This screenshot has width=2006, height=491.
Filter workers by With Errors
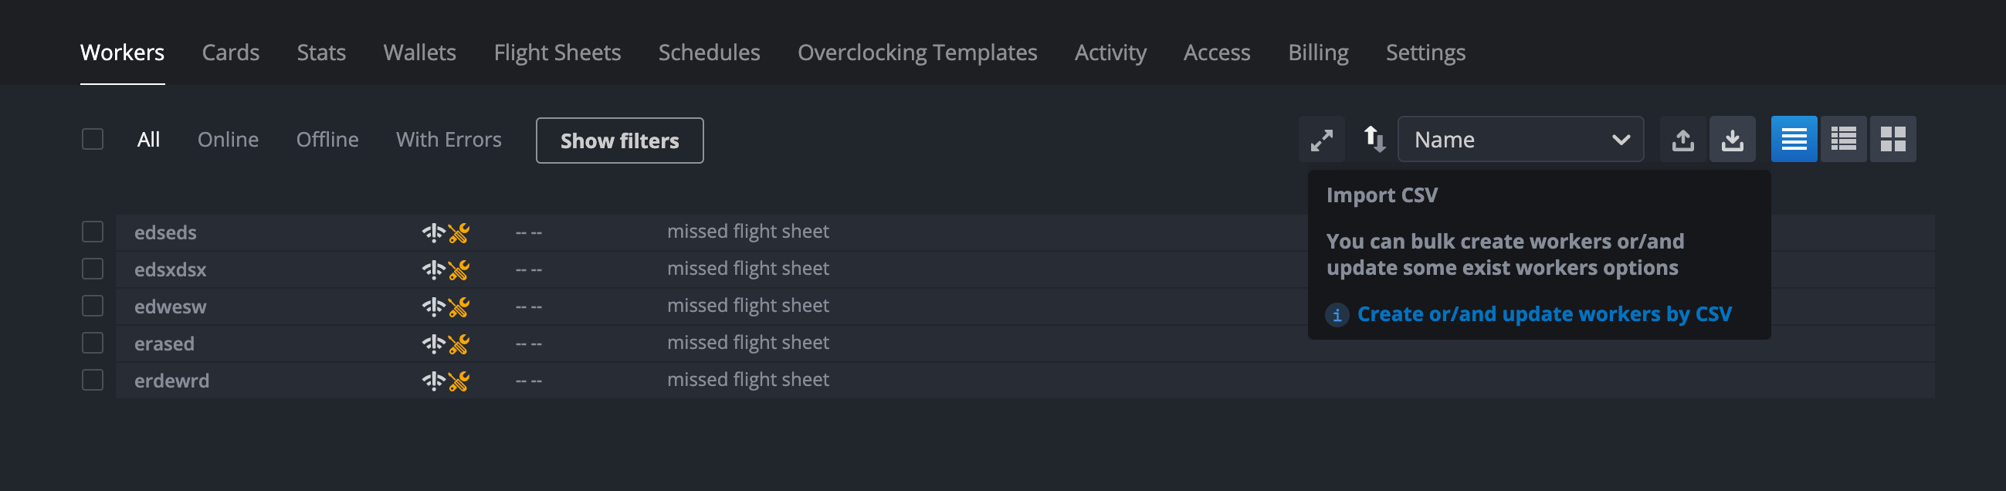[x=449, y=140]
